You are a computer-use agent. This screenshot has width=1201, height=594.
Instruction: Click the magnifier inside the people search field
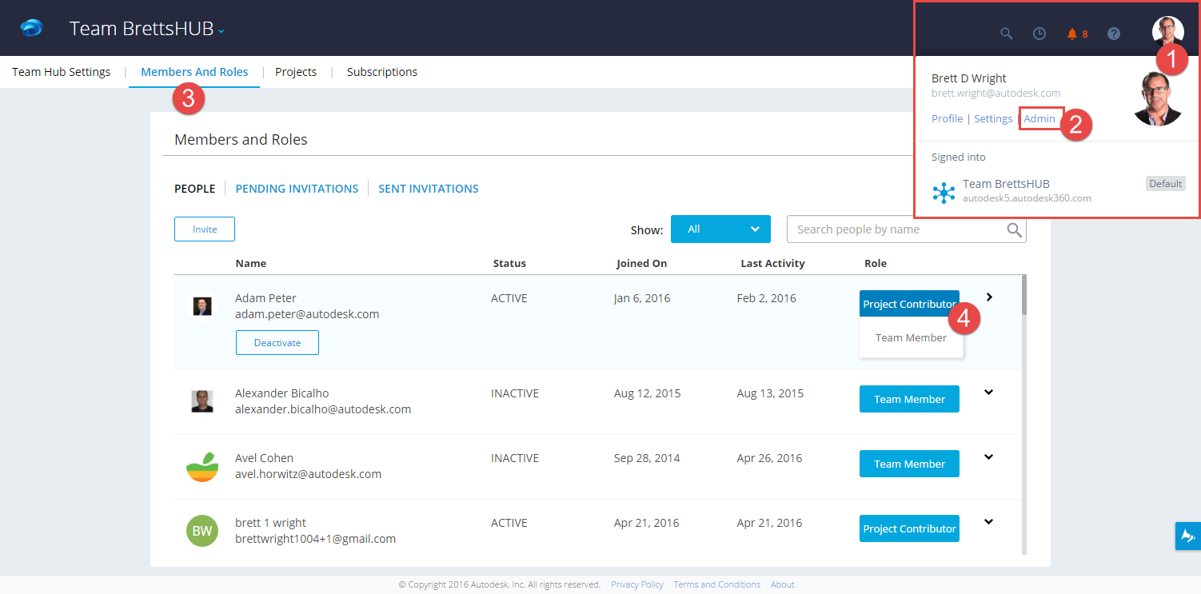1014,229
